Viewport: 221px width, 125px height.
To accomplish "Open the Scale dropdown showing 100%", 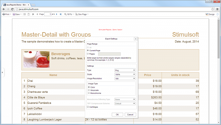I will pyautogui.click(x=125, y=74).
